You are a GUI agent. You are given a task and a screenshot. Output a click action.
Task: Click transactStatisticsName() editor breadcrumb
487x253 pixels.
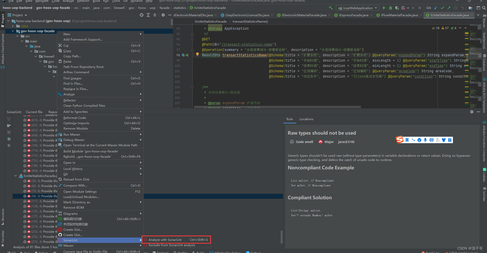click(250, 22)
